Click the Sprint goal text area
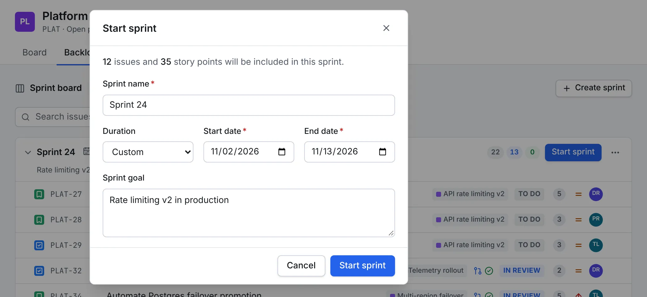Image resolution: width=647 pixels, height=297 pixels. 249,213
